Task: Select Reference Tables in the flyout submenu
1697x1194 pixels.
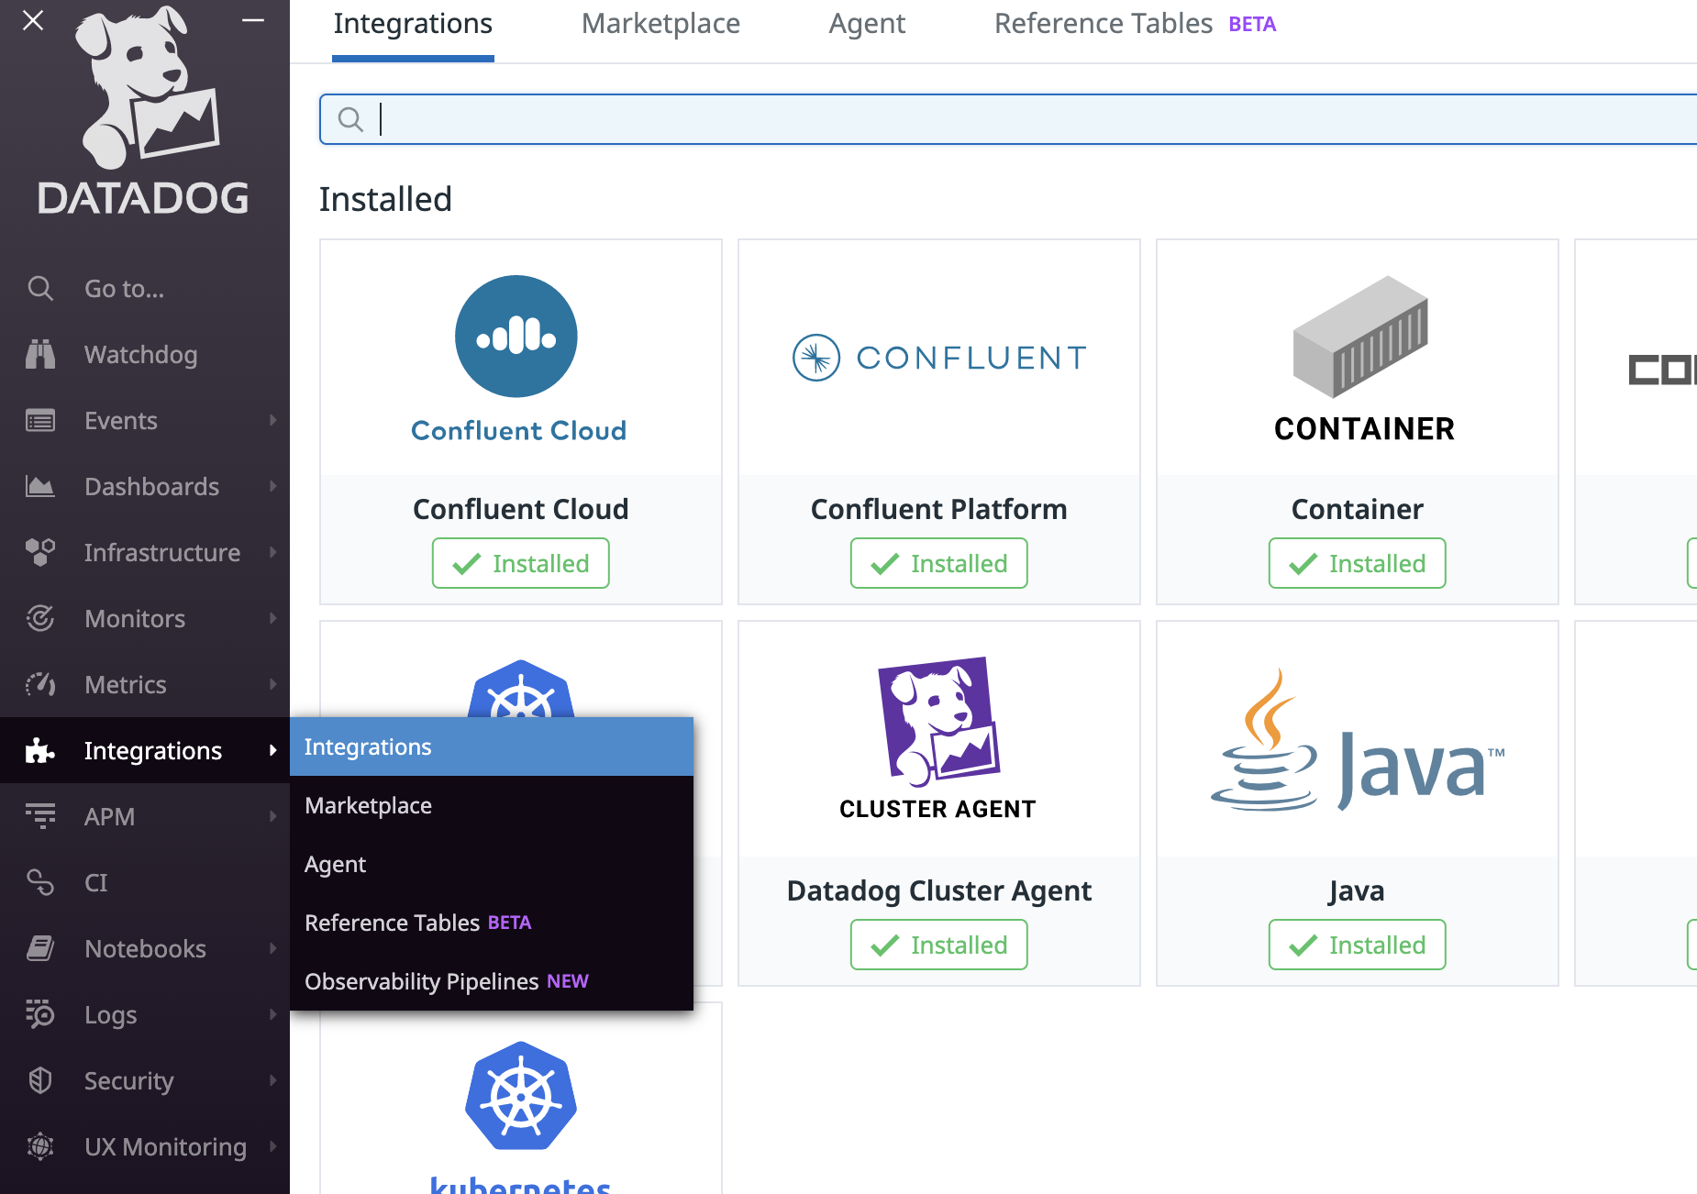Action: tap(492, 923)
